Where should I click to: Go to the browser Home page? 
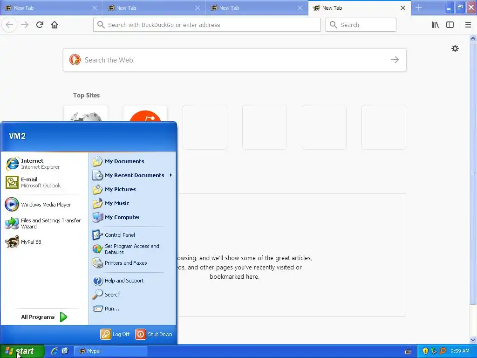55,25
